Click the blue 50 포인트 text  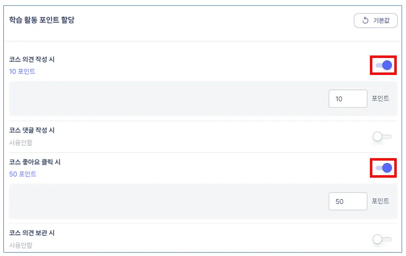(23, 174)
